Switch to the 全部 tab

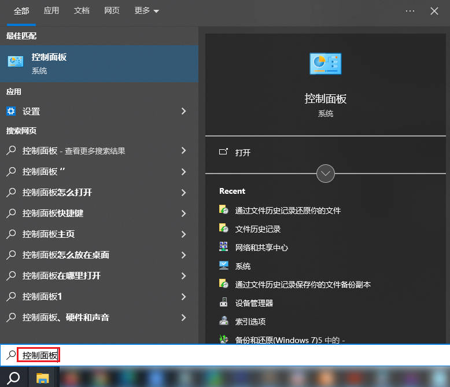[x=21, y=11]
